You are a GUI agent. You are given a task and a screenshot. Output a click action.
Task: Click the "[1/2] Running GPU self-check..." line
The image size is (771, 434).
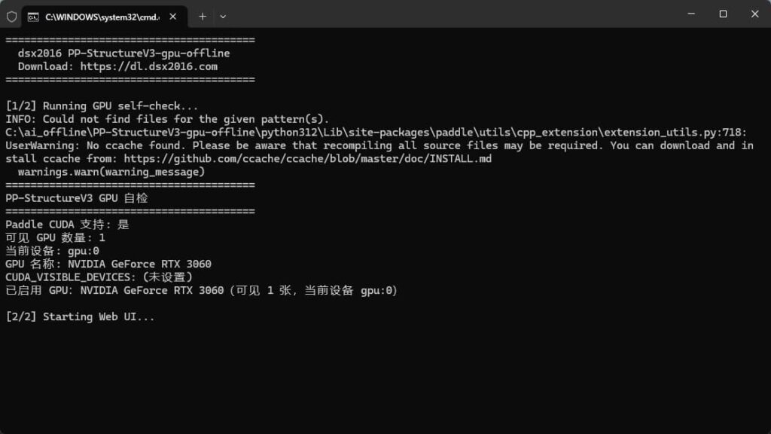(102, 106)
